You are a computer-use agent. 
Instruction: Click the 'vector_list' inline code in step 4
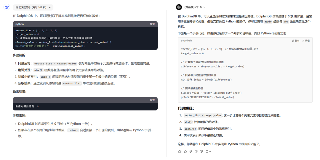pos(72,83)
